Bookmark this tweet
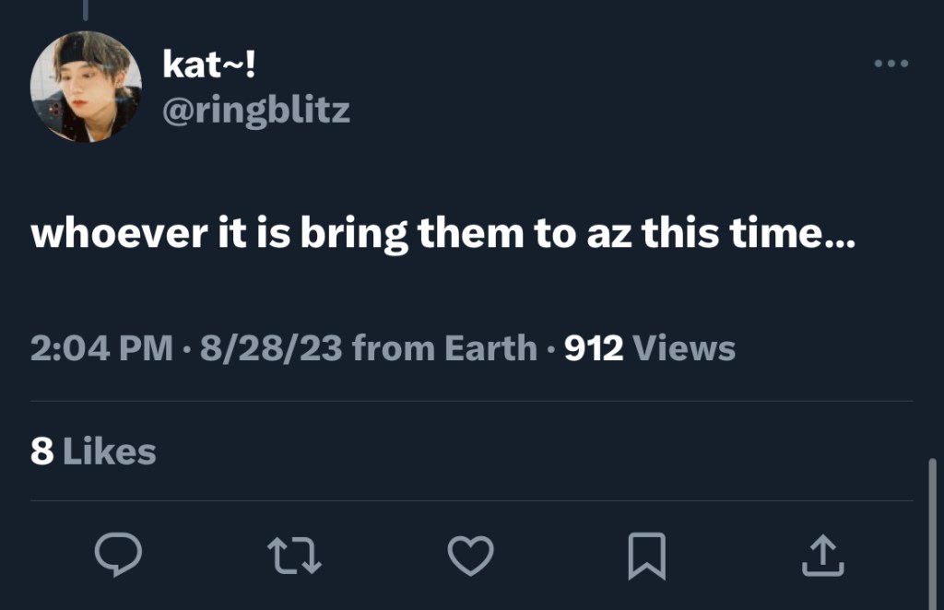Image resolution: width=944 pixels, height=610 pixels. click(646, 557)
